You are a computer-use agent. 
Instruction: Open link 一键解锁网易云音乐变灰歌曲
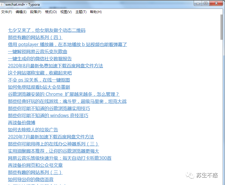(x=38, y=51)
